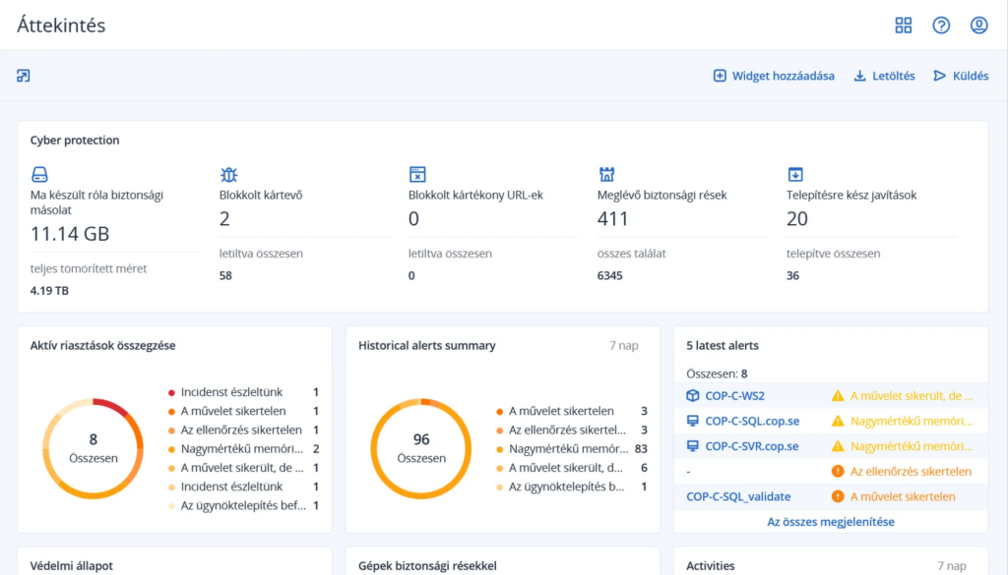Screen dimensions: 1008x575
Task: Click the Letöltés download button
Action: point(884,76)
